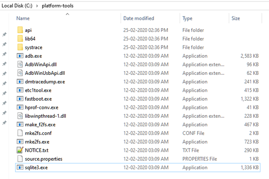Select the file name sqlite3.exe
The height and width of the screenshot is (179, 269).
[x=36, y=167]
